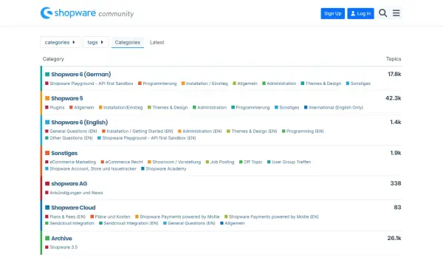Open the Shopware 6 (English) category

pos(80,123)
